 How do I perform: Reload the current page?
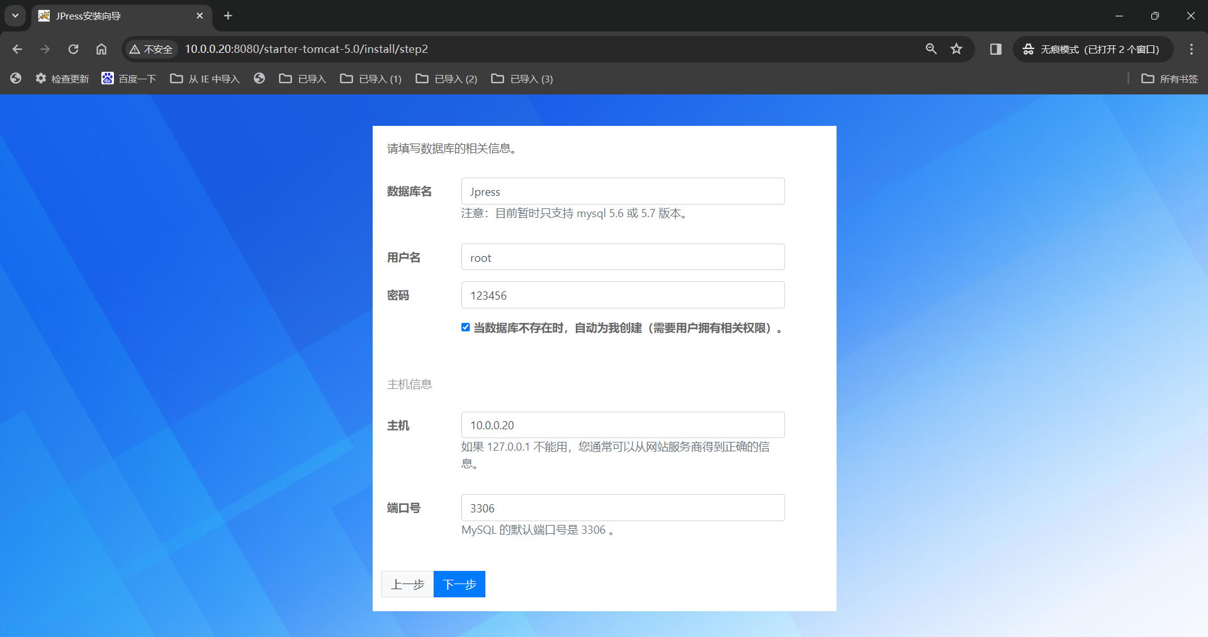73,49
